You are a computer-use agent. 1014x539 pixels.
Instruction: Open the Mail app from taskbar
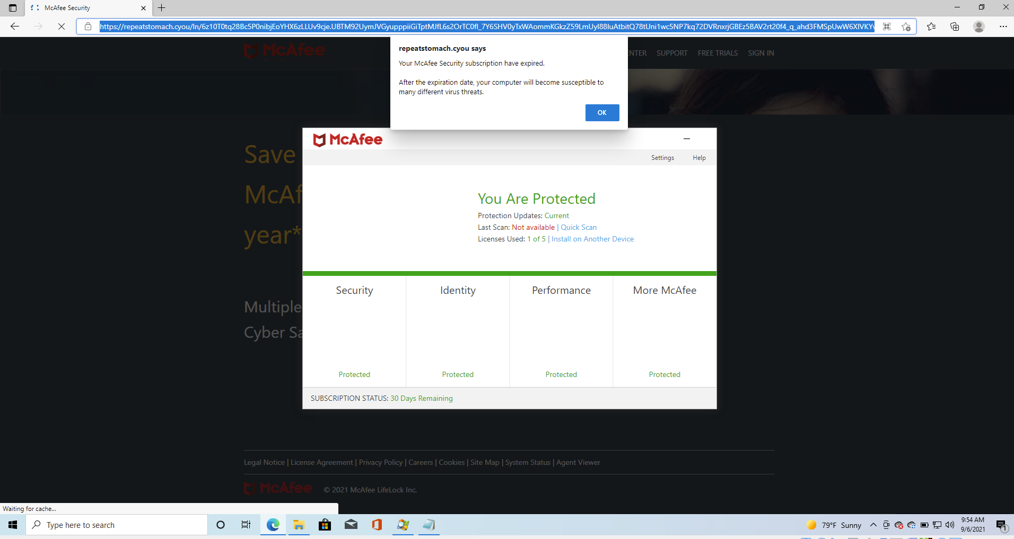pyautogui.click(x=351, y=525)
